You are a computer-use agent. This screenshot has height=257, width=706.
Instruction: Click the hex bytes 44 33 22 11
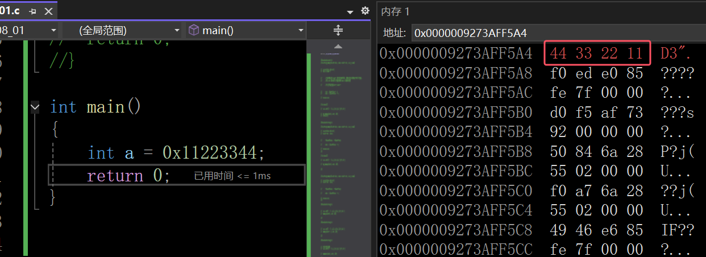pyautogui.click(x=596, y=54)
